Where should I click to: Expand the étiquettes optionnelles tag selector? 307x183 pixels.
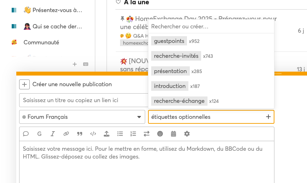point(211,117)
